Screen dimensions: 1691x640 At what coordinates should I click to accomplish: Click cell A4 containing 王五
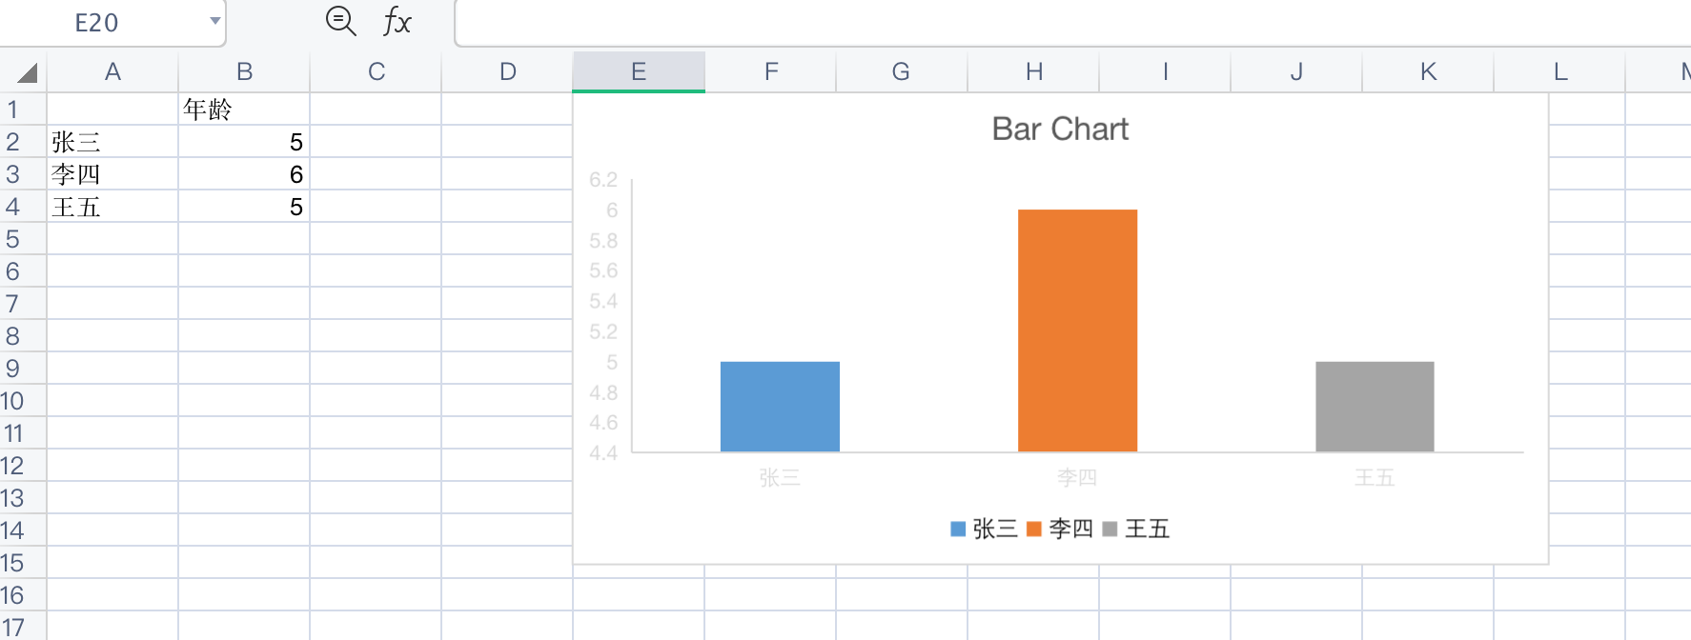point(112,207)
